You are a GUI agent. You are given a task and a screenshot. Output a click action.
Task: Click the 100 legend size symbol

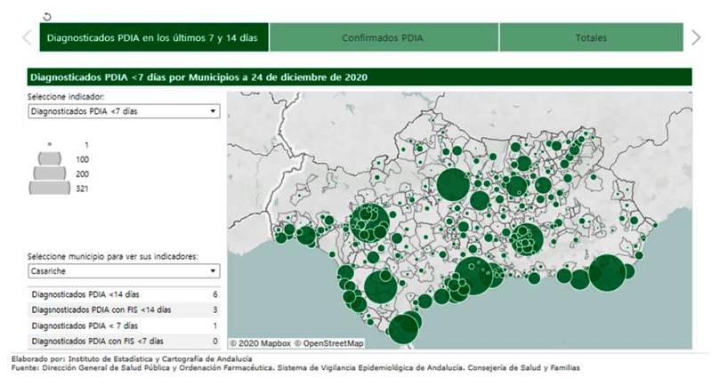pyautogui.click(x=50, y=159)
